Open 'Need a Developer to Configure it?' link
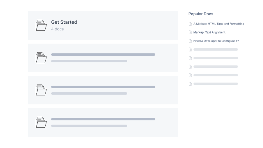The height and width of the screenshot is (148, 263). click(x=216, y=41)
